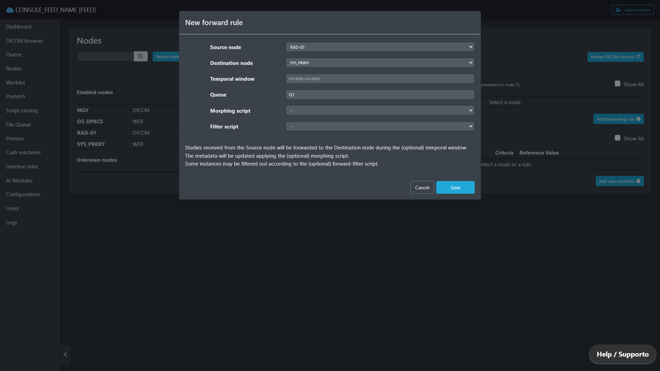Open DICOM browser in sidebar
The width and height of the screenshot is (660, 371).
click(x=24, y=41)
